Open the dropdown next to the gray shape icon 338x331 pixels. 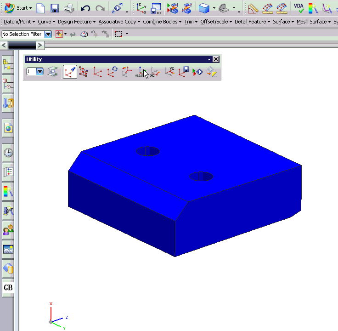tap(234, 8)
